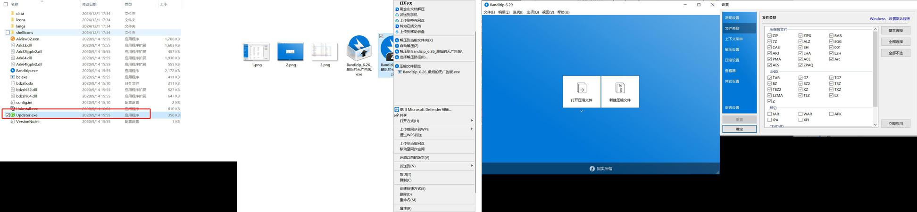Click the 上传到夸克网盘 icon

397,20
